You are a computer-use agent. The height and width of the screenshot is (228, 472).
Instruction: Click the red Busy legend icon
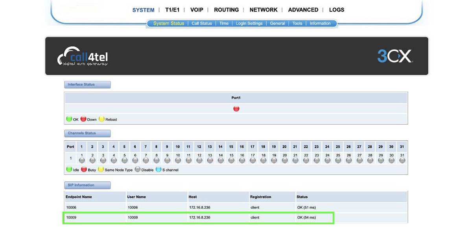click(84, 169)
